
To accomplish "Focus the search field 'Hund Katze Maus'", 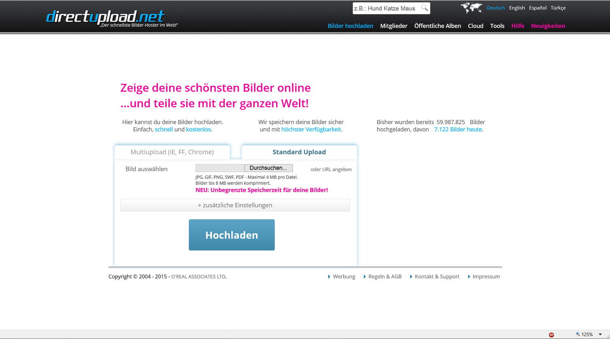I will point(386,8).
